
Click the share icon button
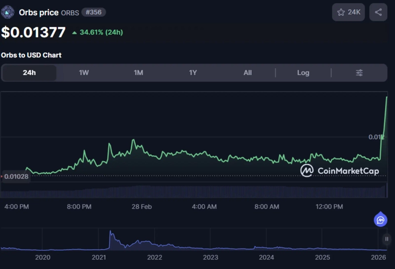click(378, 12)
